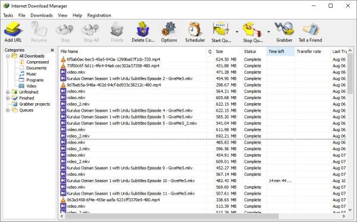The width and height of the screenshot is (357, 222).
Task: Select All Downloads category
Action: click(x=32, y=56)
